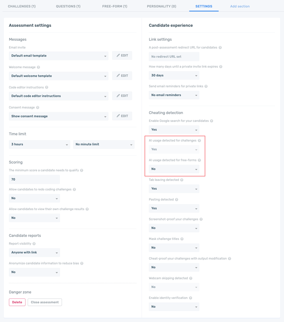Click help icon beside Mask challenge titles
This screenshot has width=284, height=322.
click(x=182, y=239)
